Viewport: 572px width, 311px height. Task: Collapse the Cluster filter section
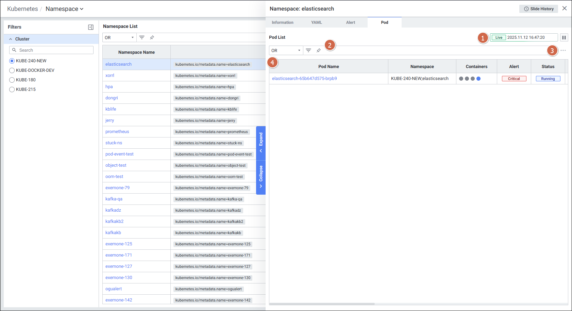click(11, 39)
